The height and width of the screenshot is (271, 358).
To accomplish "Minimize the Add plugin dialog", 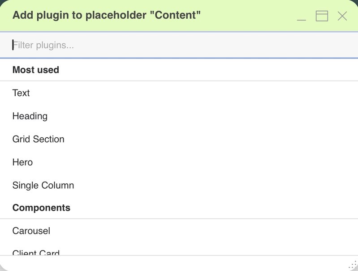I will click(x=302, y=16).
